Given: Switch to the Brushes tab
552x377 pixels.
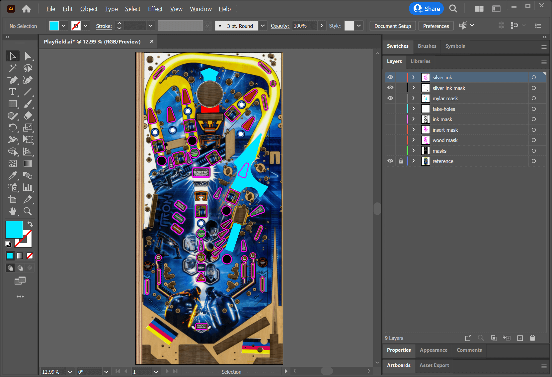Looking at the screenshot, I should (x=427, y=46).
